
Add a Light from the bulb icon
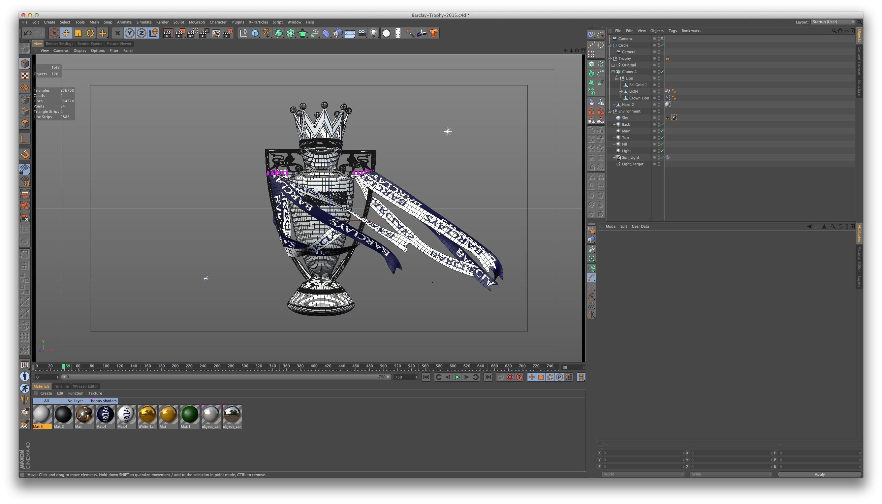tap(374, 33)
